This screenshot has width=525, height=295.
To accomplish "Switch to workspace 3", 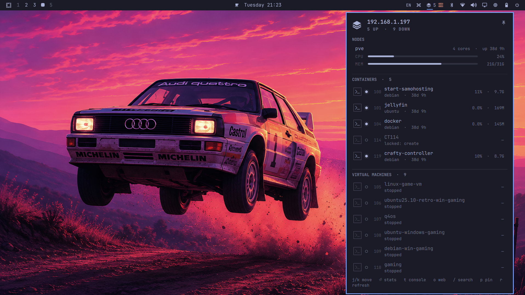I will click(35, 5).
